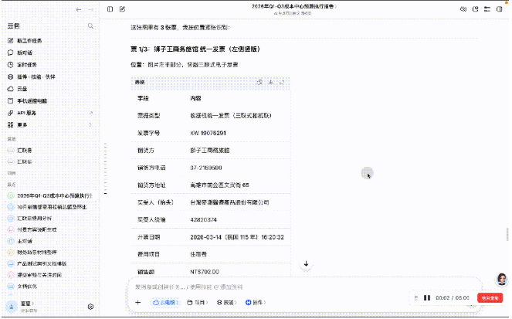Click the 插件·技能·伙伴 plugin icon
Image resolution: width=512 pixels, height=319 pixels.
11,76
